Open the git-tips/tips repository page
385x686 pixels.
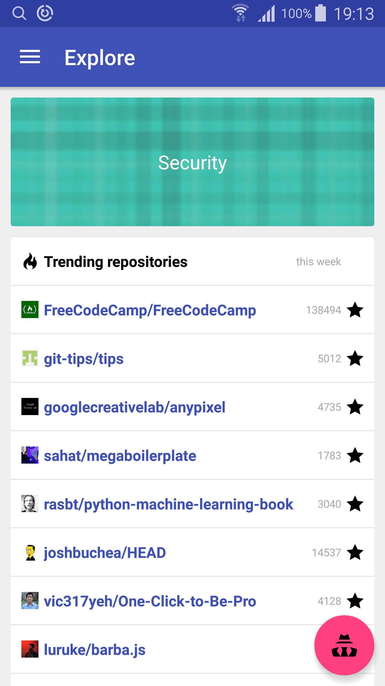click(x=84, y=358)
